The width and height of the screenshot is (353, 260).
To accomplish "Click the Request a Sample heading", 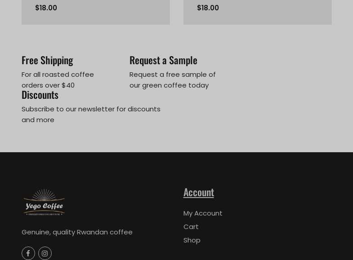I will coord(163,60).
